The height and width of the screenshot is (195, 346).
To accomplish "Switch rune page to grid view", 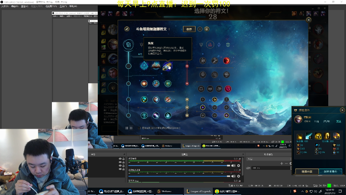I will 131,128.
